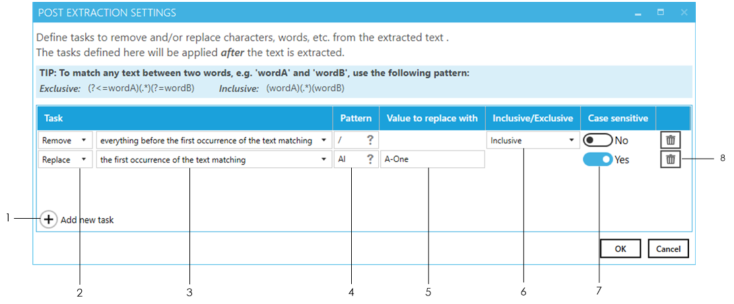The image size is (734, 304).
Task: Delete the Replace task row with trash icon
Action: tap(670, 159)
